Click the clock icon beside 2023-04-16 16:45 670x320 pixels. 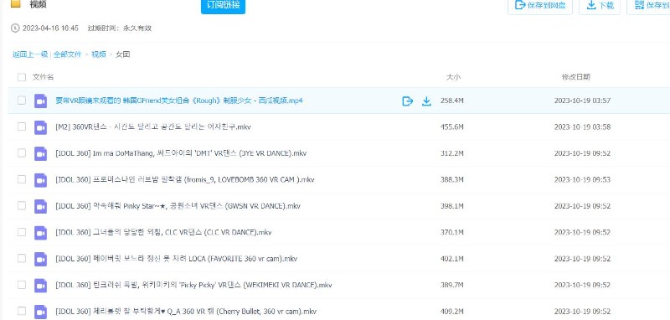(15, 28)
